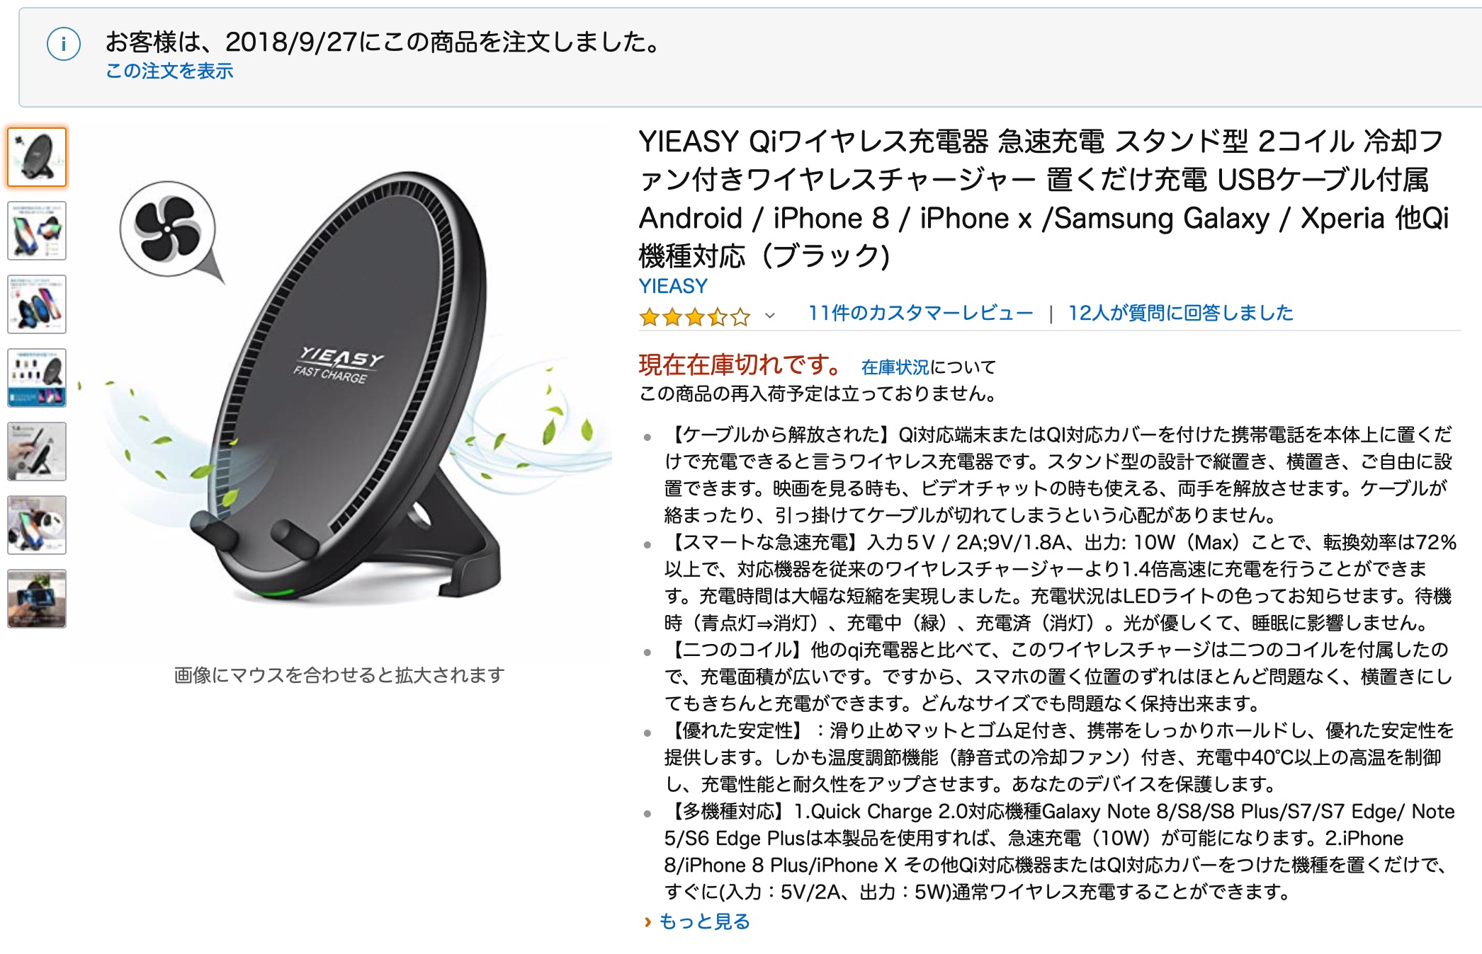1482x954 pixels.
Task: Select the fifth thumbnail showing hand holding phone
Action: pos(37,452)
